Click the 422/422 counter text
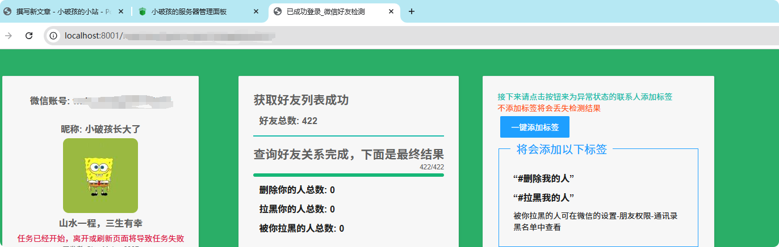Viewport: 779px width, 247px height. click(432, 167)
